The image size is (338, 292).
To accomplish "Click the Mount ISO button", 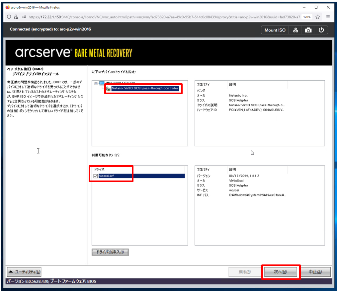I will tap(275, 30).
